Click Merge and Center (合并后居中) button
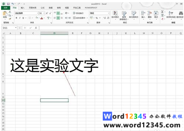The height and width of the screenshot is (131, 184). pos(79,18)
